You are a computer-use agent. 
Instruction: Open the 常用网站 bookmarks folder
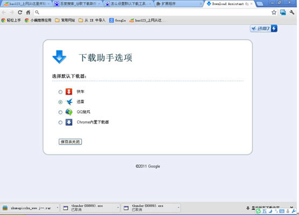[65, 20]
